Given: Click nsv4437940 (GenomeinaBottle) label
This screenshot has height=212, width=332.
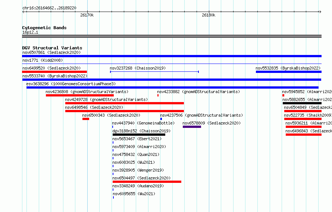Looking at the screenshot, I should [x=143, y=123].
